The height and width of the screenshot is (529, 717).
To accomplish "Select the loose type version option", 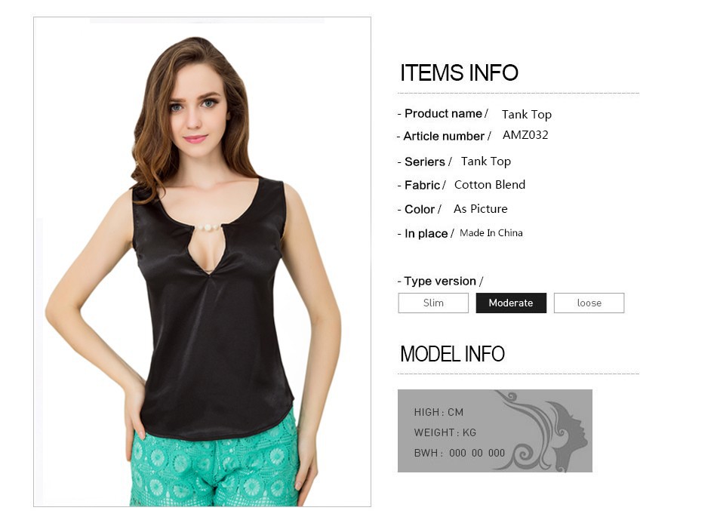I will 589,303.
